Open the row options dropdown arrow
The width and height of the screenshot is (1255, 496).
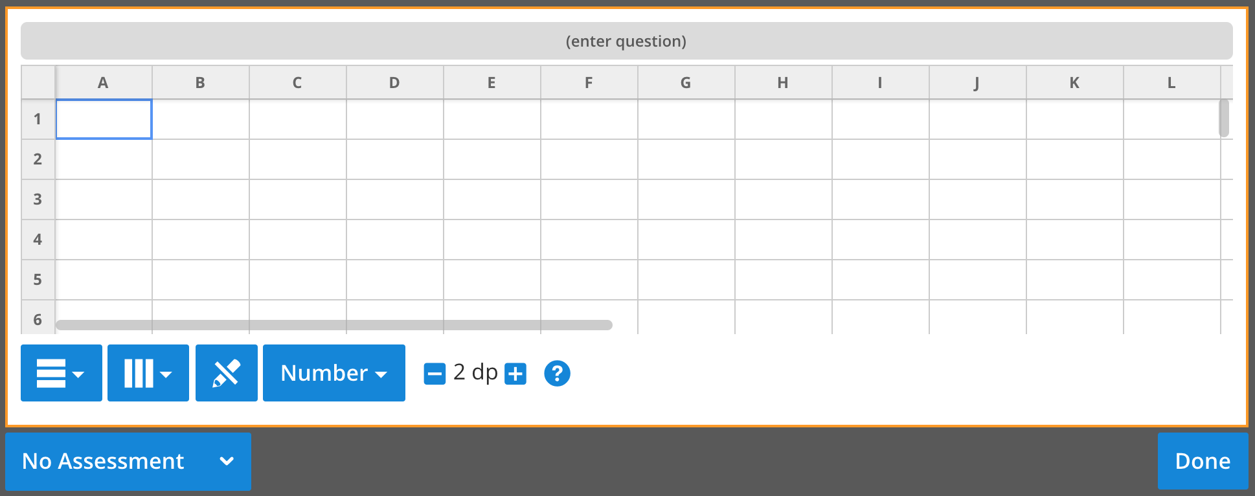pos(79,376)
